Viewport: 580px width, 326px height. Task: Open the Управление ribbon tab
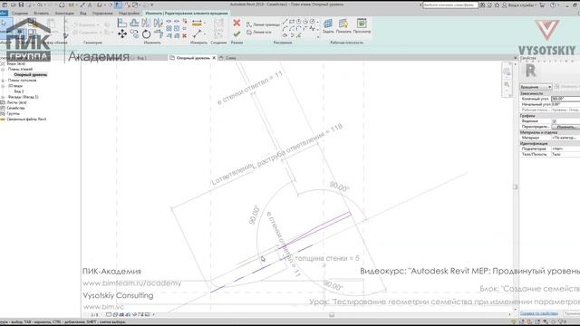[x=102, y=14]
